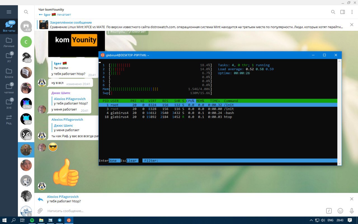This screenshot has height=224, width=358.
Task: Toggle the right side panel icon
Action: pos(343,12)
